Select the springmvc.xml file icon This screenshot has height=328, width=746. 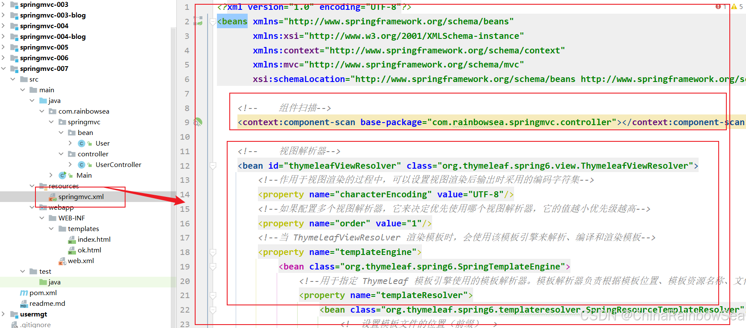point(53,197)
